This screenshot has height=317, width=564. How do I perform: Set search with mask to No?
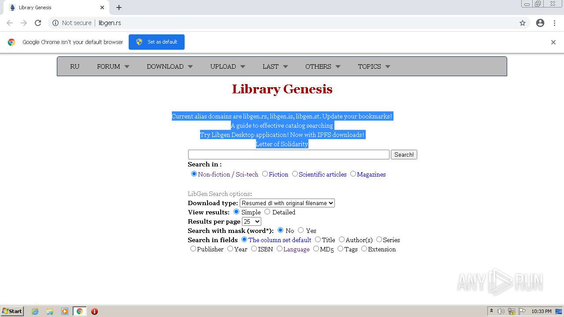tap(280, 230)
